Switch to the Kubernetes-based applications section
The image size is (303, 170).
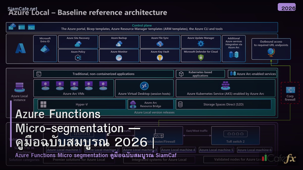(x=200, y=74)
